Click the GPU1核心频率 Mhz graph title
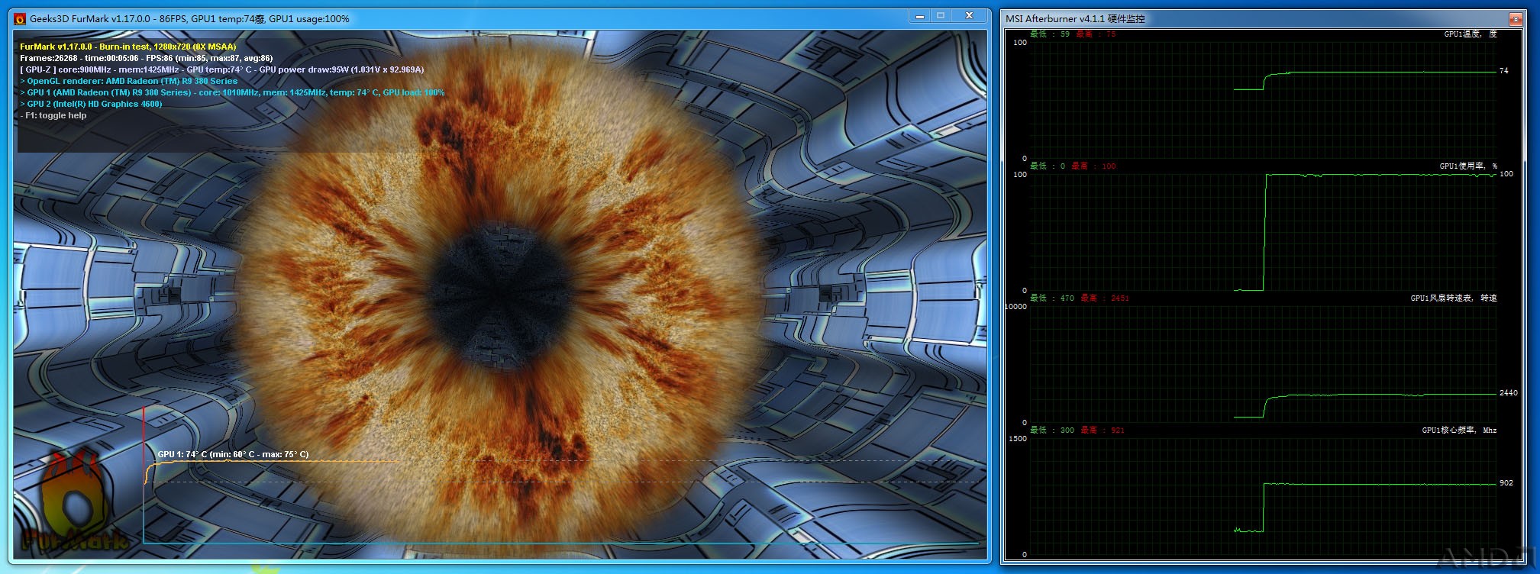 (x=1459, y=430)
